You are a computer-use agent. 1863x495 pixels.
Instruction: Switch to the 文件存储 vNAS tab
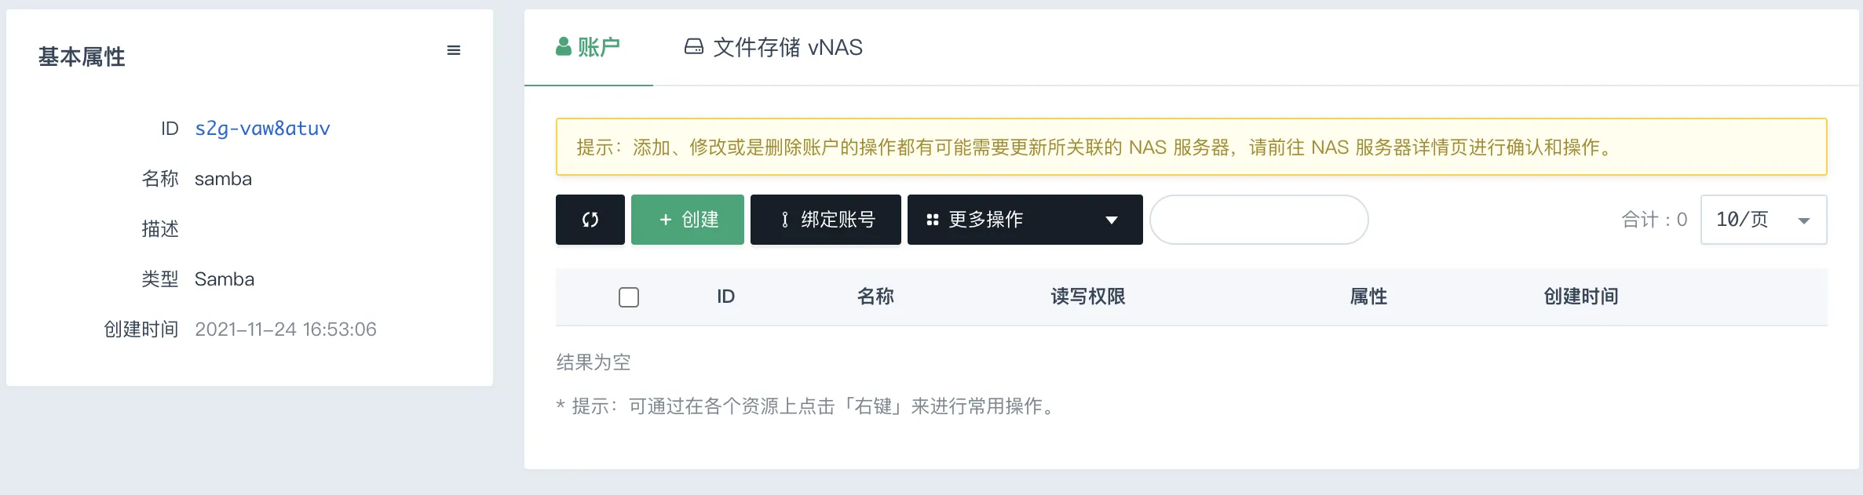774,47
